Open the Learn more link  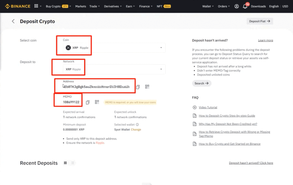click(x=266, y=40)
